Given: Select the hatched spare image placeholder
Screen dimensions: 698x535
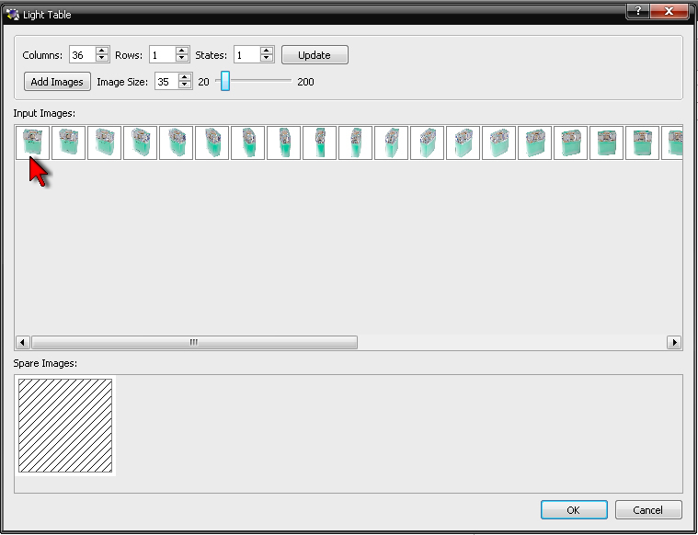Looking at the screenshot, I should tap(65, 426).
